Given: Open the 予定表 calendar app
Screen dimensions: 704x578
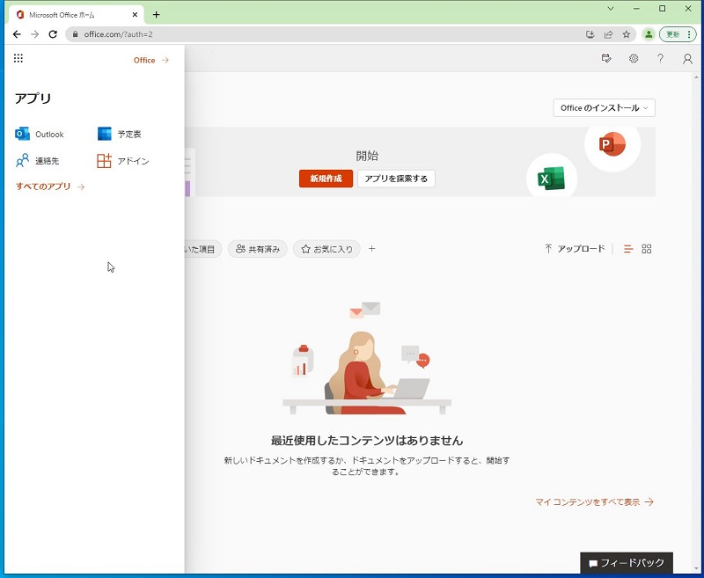Looking at the screenshot, I should coord(120,135).
